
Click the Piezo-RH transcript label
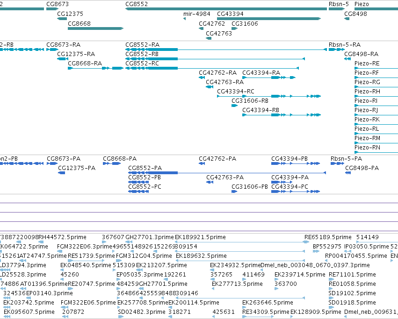(x=367, y=92)
